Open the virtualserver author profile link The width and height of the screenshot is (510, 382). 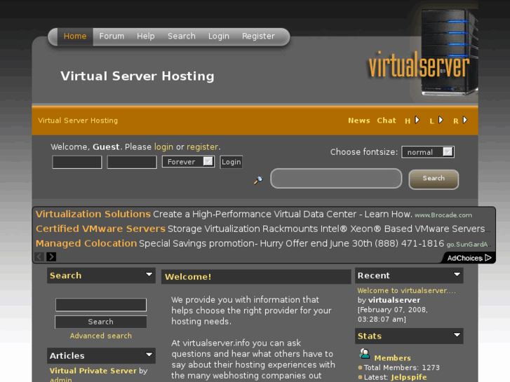click(394, 300)
